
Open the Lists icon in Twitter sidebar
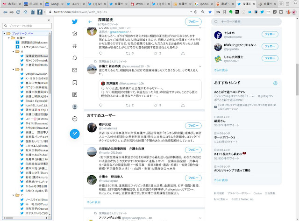(x=75, y=94)
